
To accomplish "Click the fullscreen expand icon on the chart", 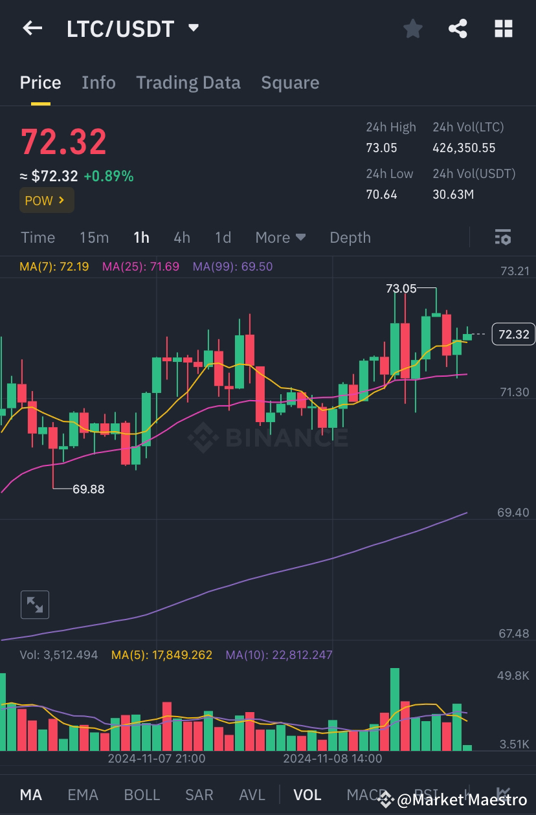I will [x=35, y=604].
